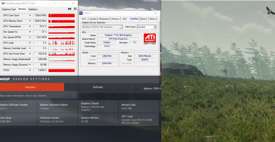Open the CPU tab in CPU-Z

point(84,19)
